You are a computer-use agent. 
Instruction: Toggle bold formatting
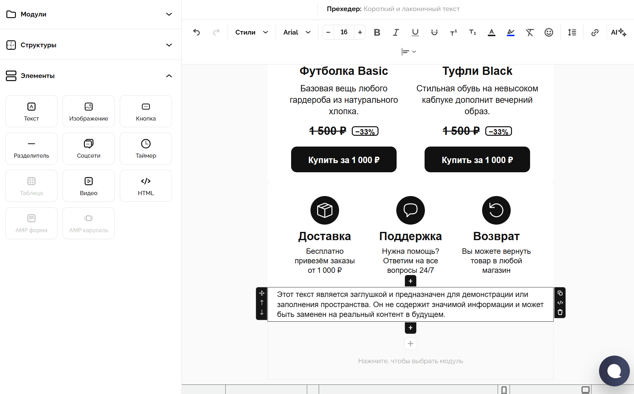tap(377, 32)
